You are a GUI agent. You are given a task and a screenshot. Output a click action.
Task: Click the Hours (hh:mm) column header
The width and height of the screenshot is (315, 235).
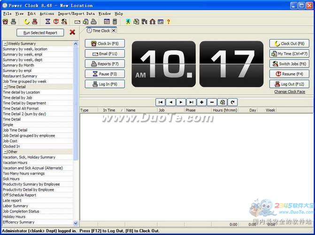pos(225,110)
